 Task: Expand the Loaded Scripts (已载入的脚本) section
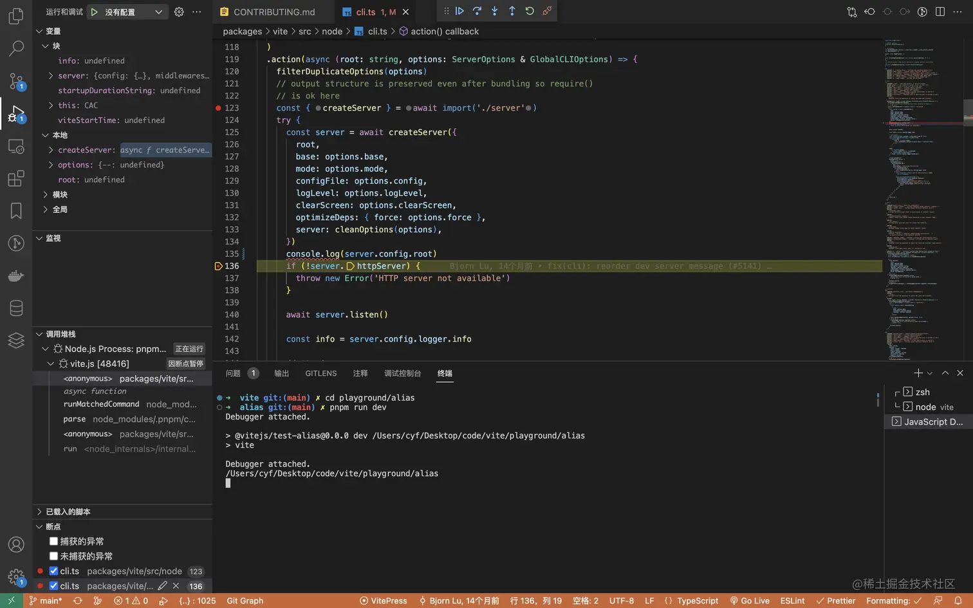tap(39, 511)
